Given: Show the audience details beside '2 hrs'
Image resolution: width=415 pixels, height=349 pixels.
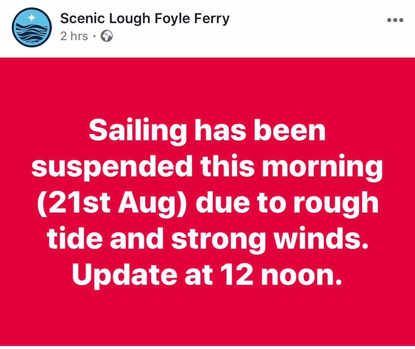Looking at the screenshot, I should pos(107,36).
